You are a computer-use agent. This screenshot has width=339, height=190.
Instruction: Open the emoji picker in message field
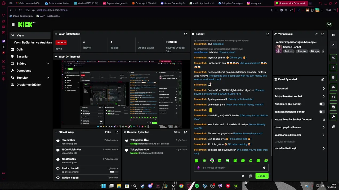click(264, 168)
